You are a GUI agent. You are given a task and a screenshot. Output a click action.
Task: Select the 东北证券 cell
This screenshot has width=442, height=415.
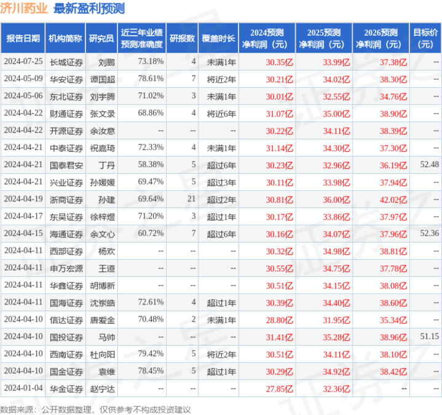click(66, 96)
